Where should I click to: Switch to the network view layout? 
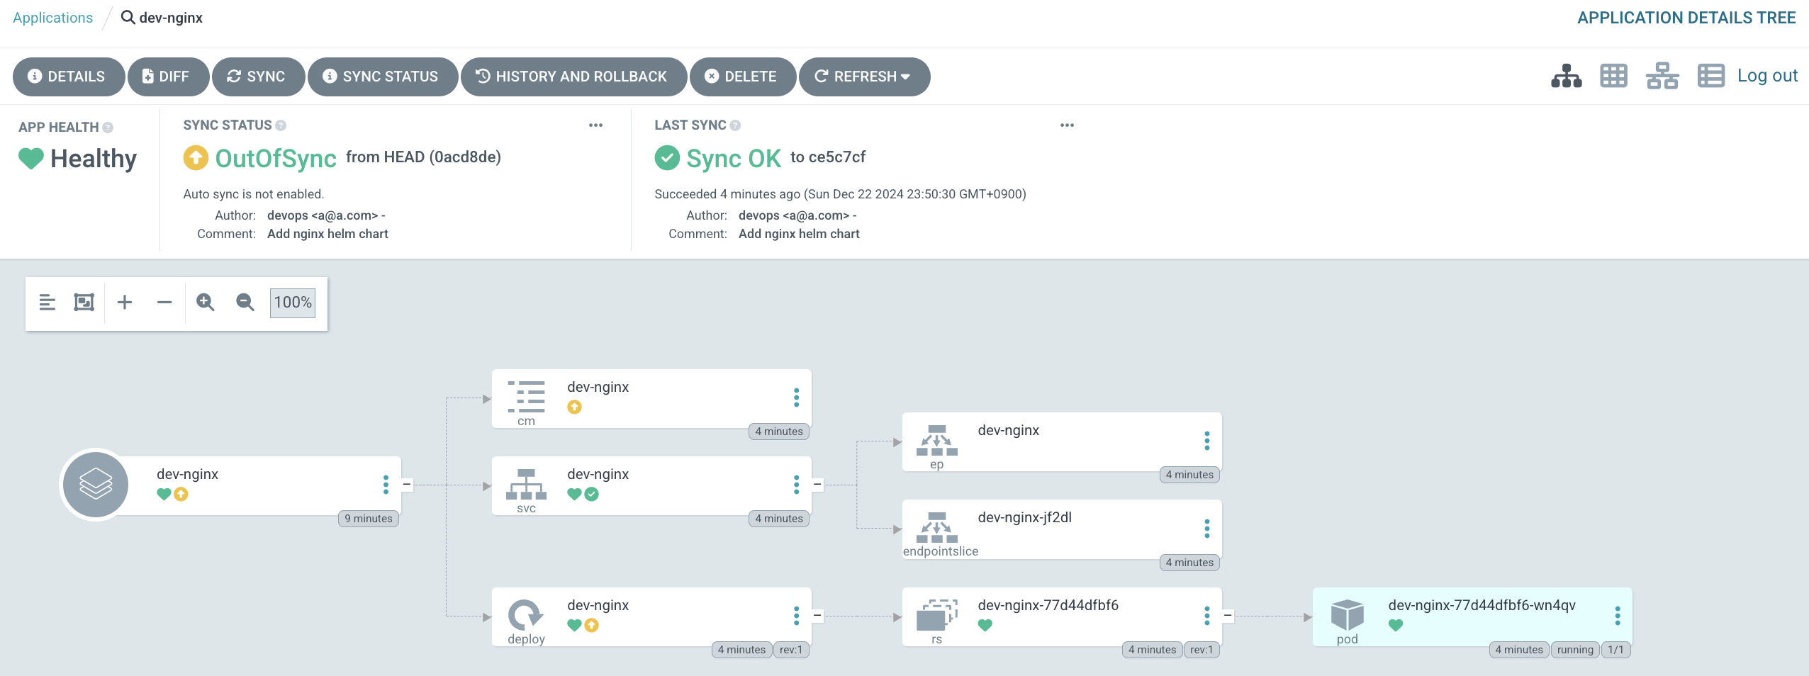pos(1662,76)
